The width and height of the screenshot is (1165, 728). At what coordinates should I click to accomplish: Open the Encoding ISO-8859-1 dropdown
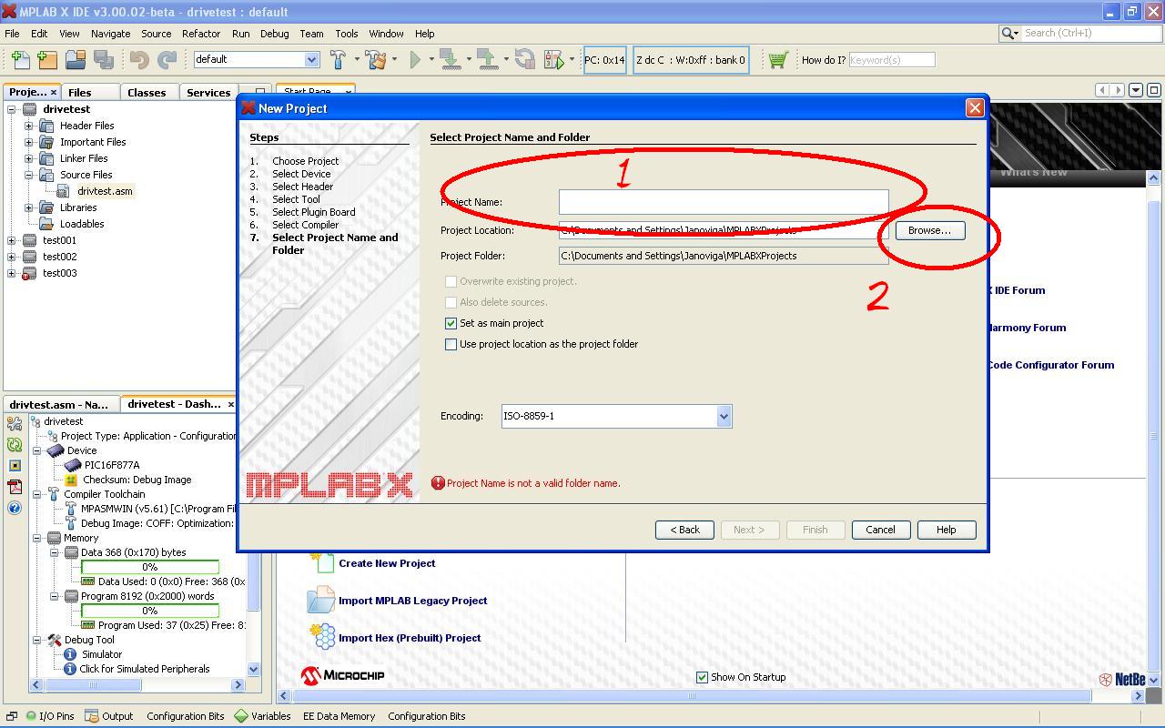pyautogui.click(x=724, y=416)
